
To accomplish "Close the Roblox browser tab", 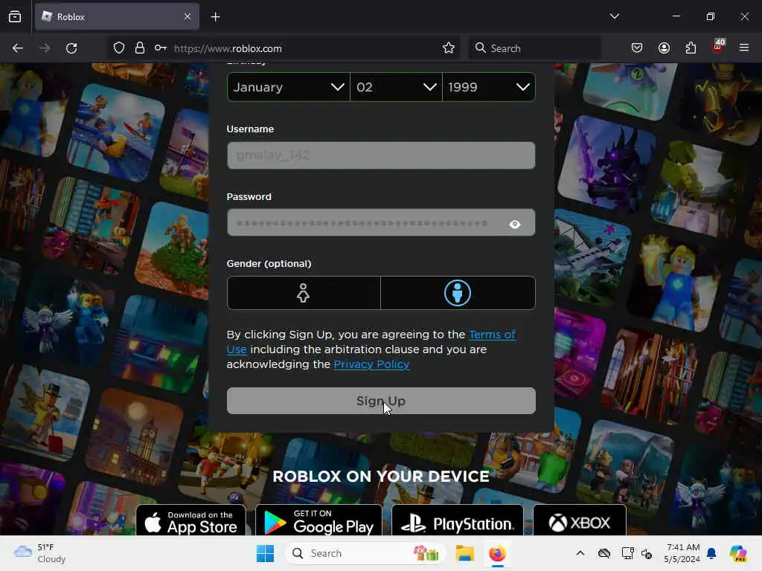I will tap(188, 16).
